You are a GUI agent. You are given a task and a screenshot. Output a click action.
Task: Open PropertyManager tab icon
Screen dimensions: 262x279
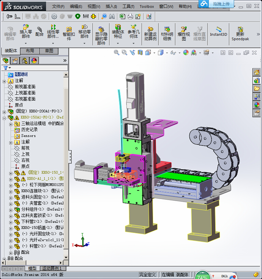(x=15, y=61)
